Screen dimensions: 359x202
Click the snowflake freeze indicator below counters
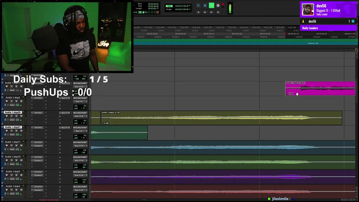pos(152,12)
